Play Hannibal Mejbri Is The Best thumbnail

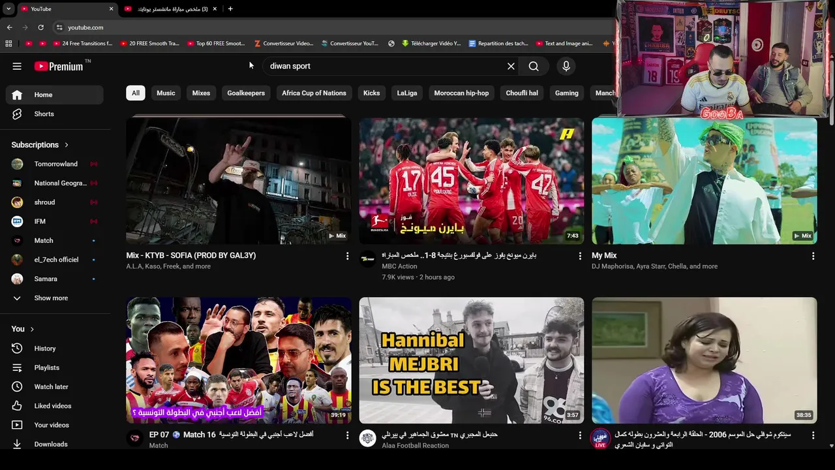click(472, 360)
